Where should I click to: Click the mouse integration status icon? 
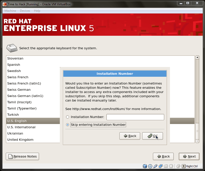tap(178, 166)
